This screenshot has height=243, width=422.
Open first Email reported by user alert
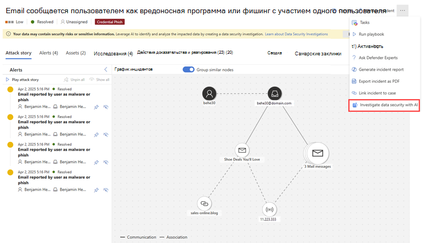click(54, 97)
